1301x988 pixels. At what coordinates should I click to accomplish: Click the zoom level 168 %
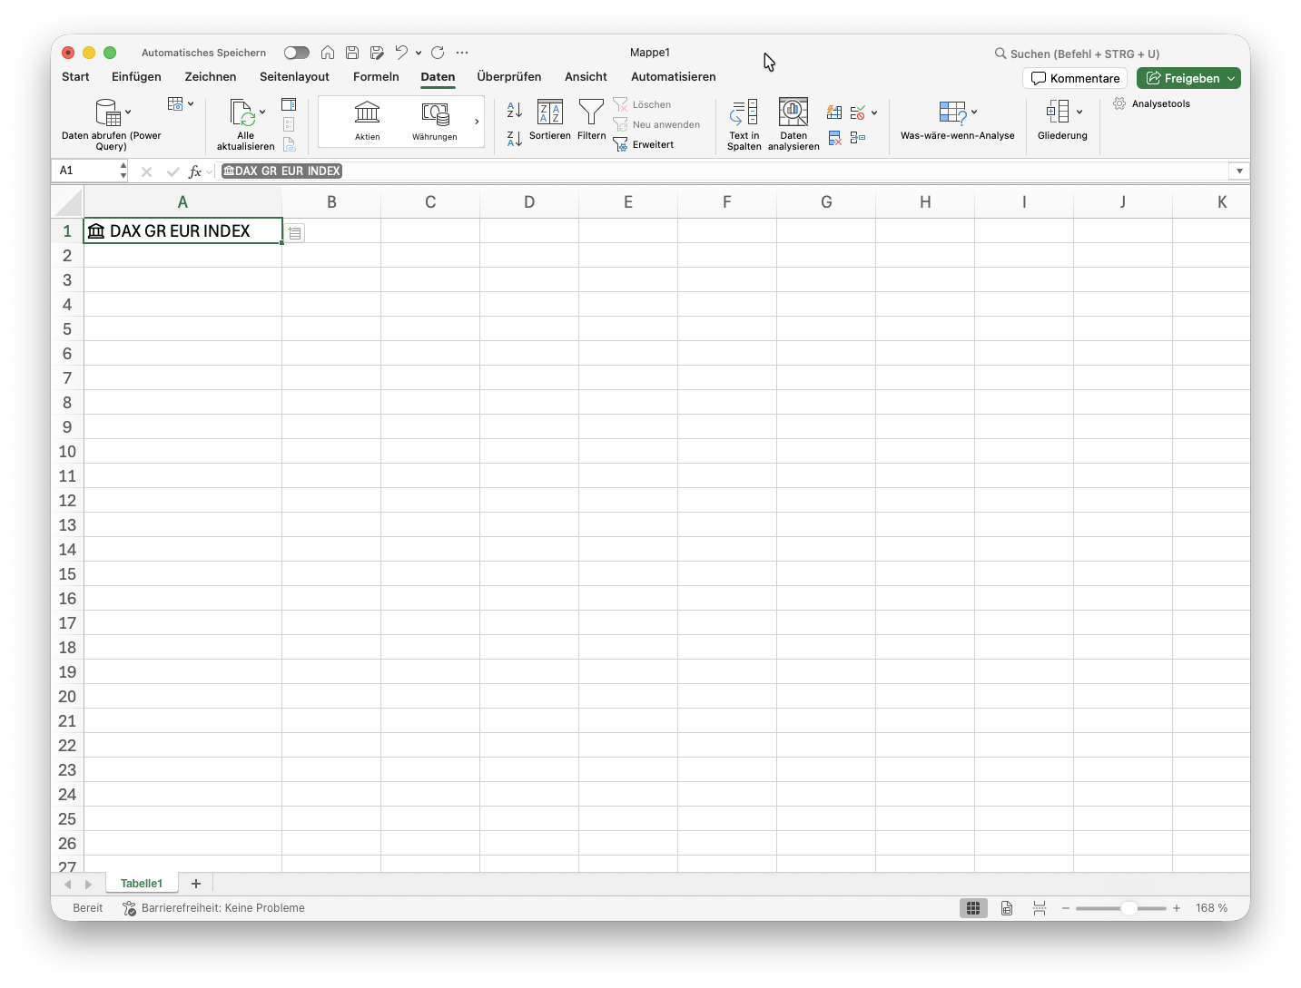[x=1211, y=908]
